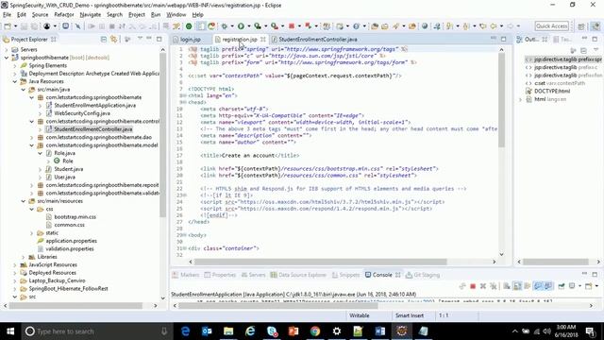Select StudentEnrollmentApplication.java in the tree

(x=94, y=105)
